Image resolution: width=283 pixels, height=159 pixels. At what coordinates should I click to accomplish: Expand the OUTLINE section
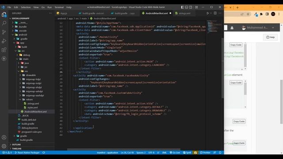click(x=16, y=144)
